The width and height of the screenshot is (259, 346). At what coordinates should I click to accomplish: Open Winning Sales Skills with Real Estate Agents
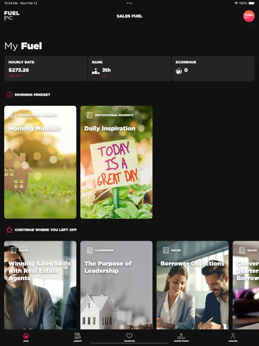[x=40, y=285]
